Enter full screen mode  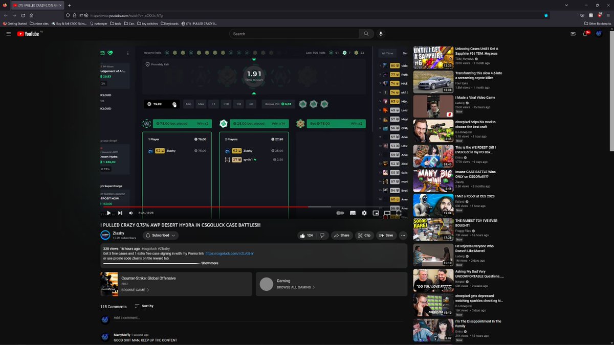[399, 213]
